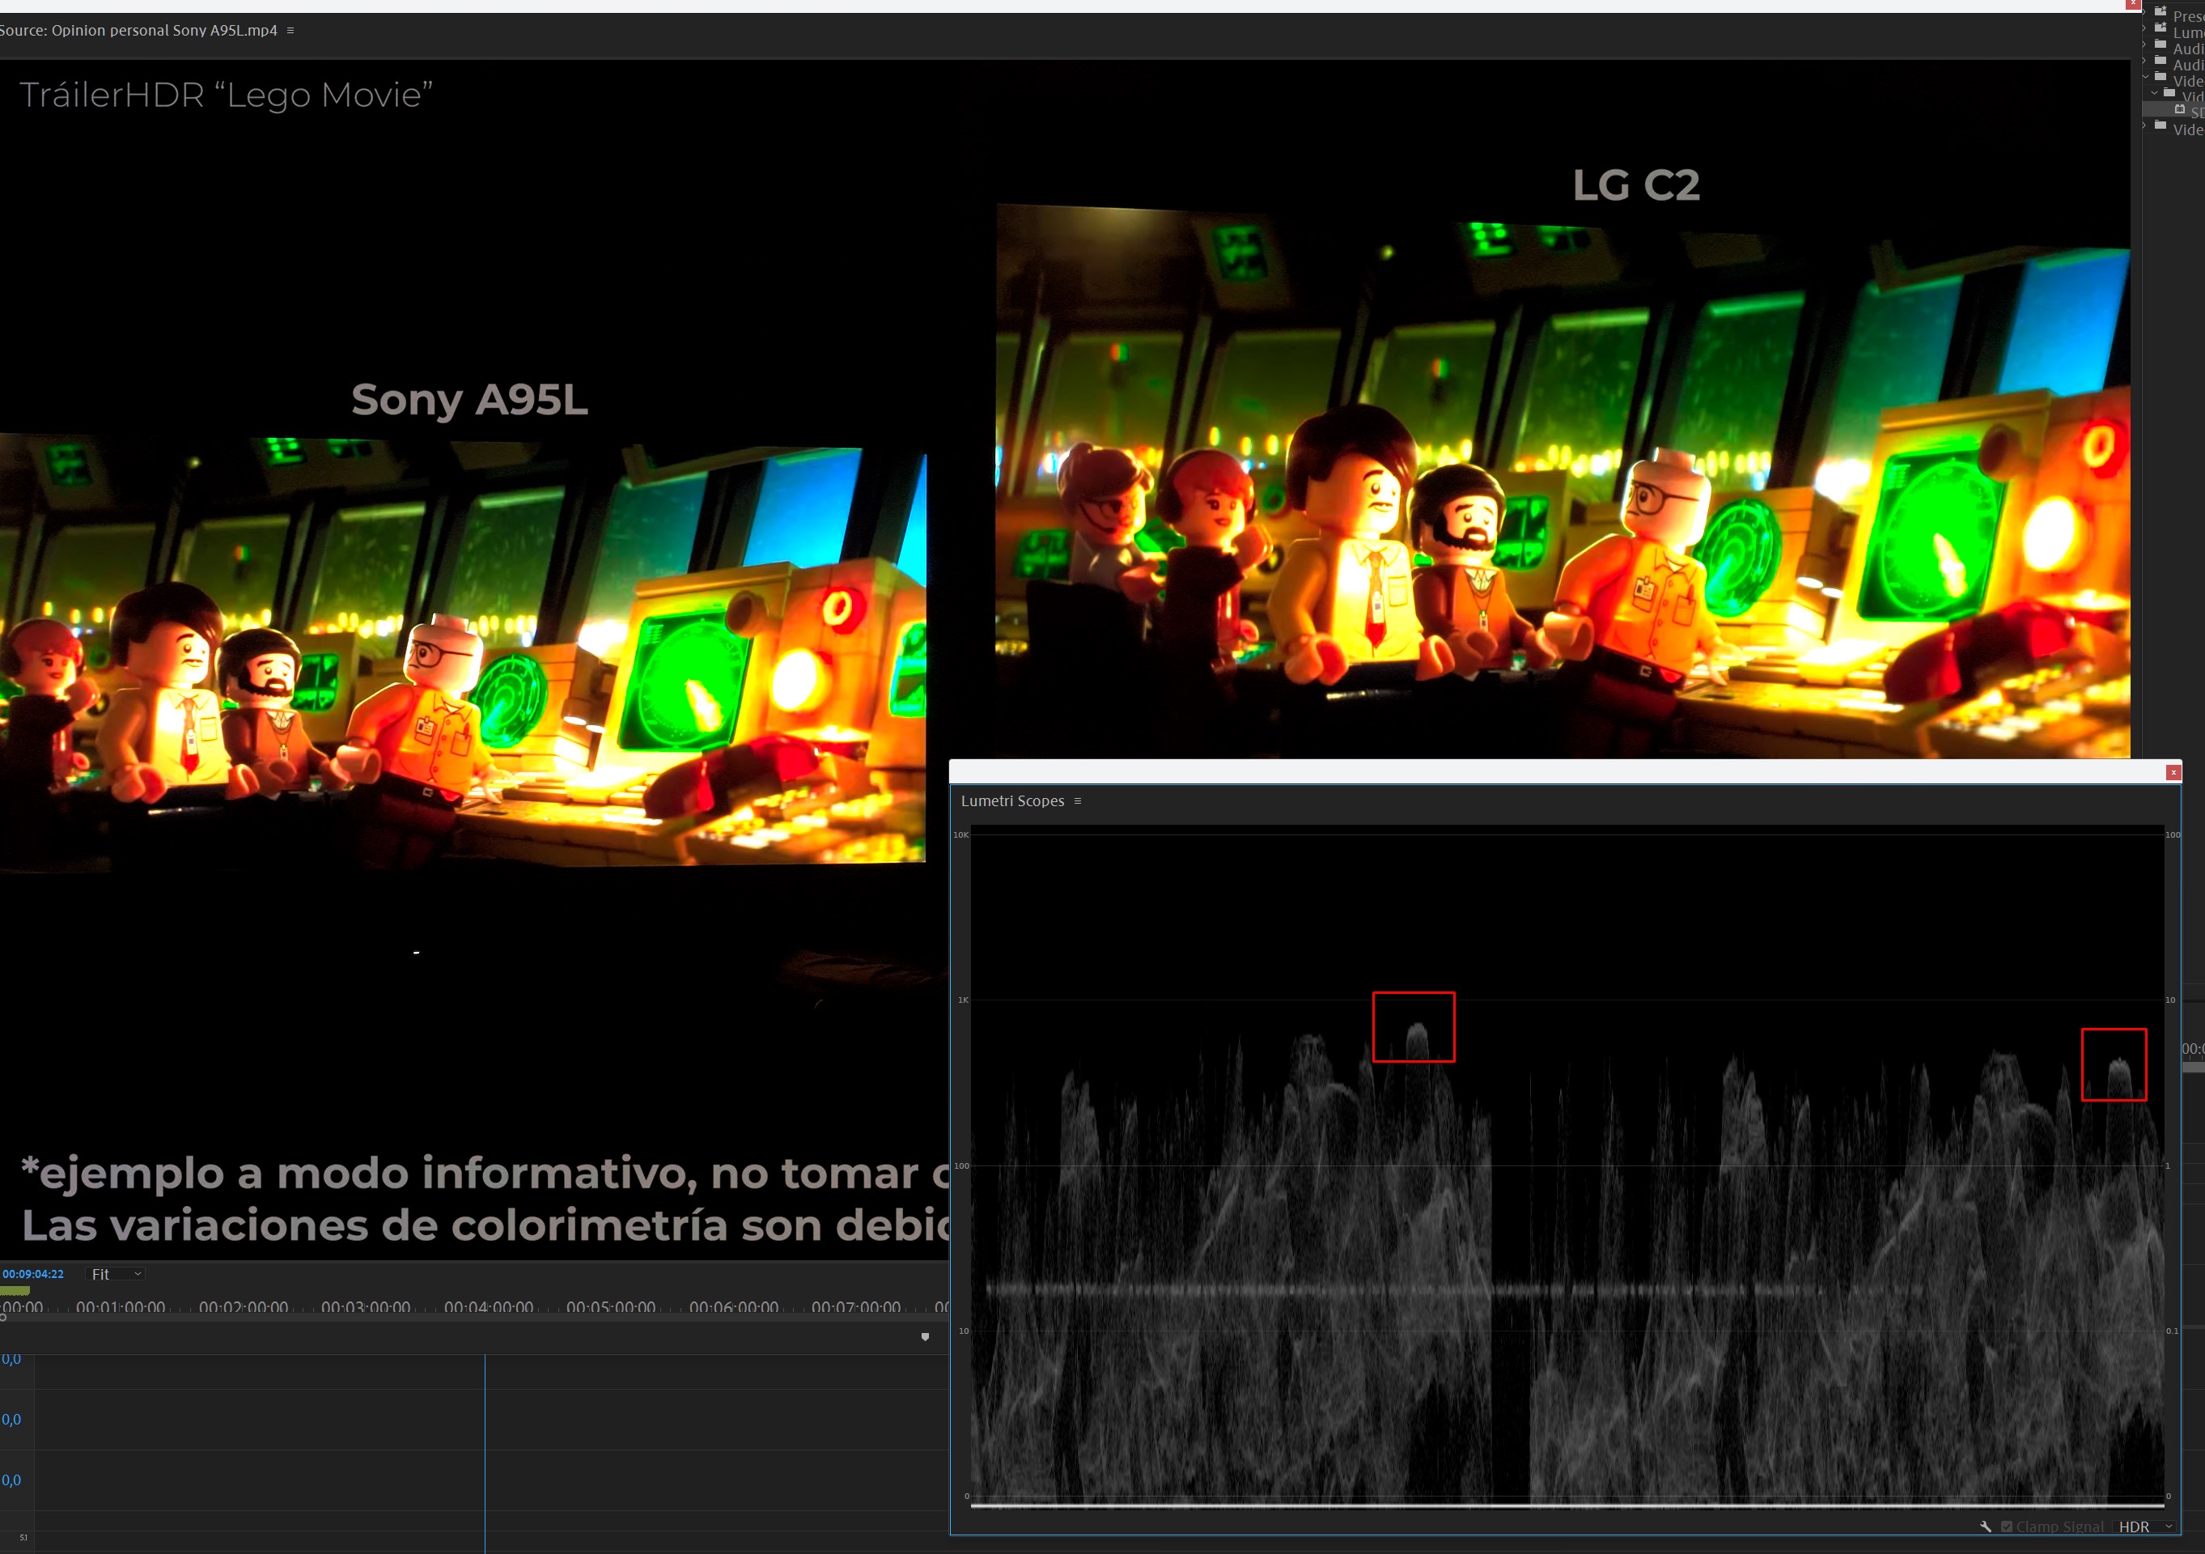Click the first Audio folder icon
The height and width of the screenshot is (1554, 2205).
[x=2160, y=45]
